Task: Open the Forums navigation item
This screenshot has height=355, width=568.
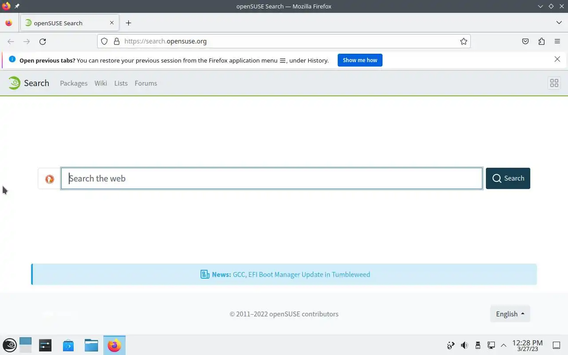Action: (x=146, y=83)
